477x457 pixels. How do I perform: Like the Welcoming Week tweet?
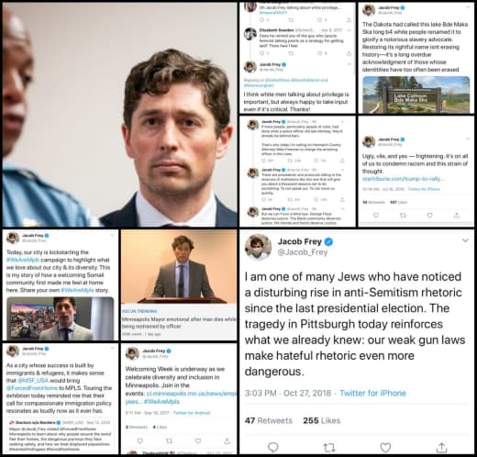pyautogui.click(x=198, y=440)
